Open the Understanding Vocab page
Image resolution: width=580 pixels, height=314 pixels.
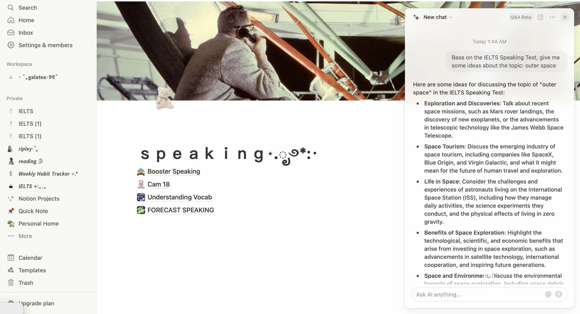click(x=180, y=197)
